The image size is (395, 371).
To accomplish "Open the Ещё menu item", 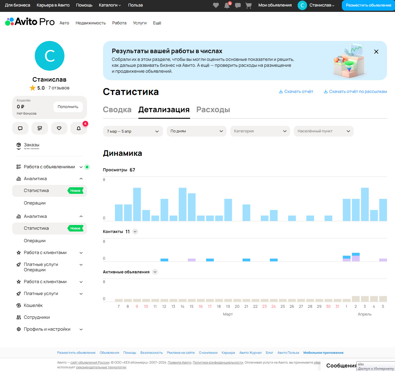I will (157, 23).
